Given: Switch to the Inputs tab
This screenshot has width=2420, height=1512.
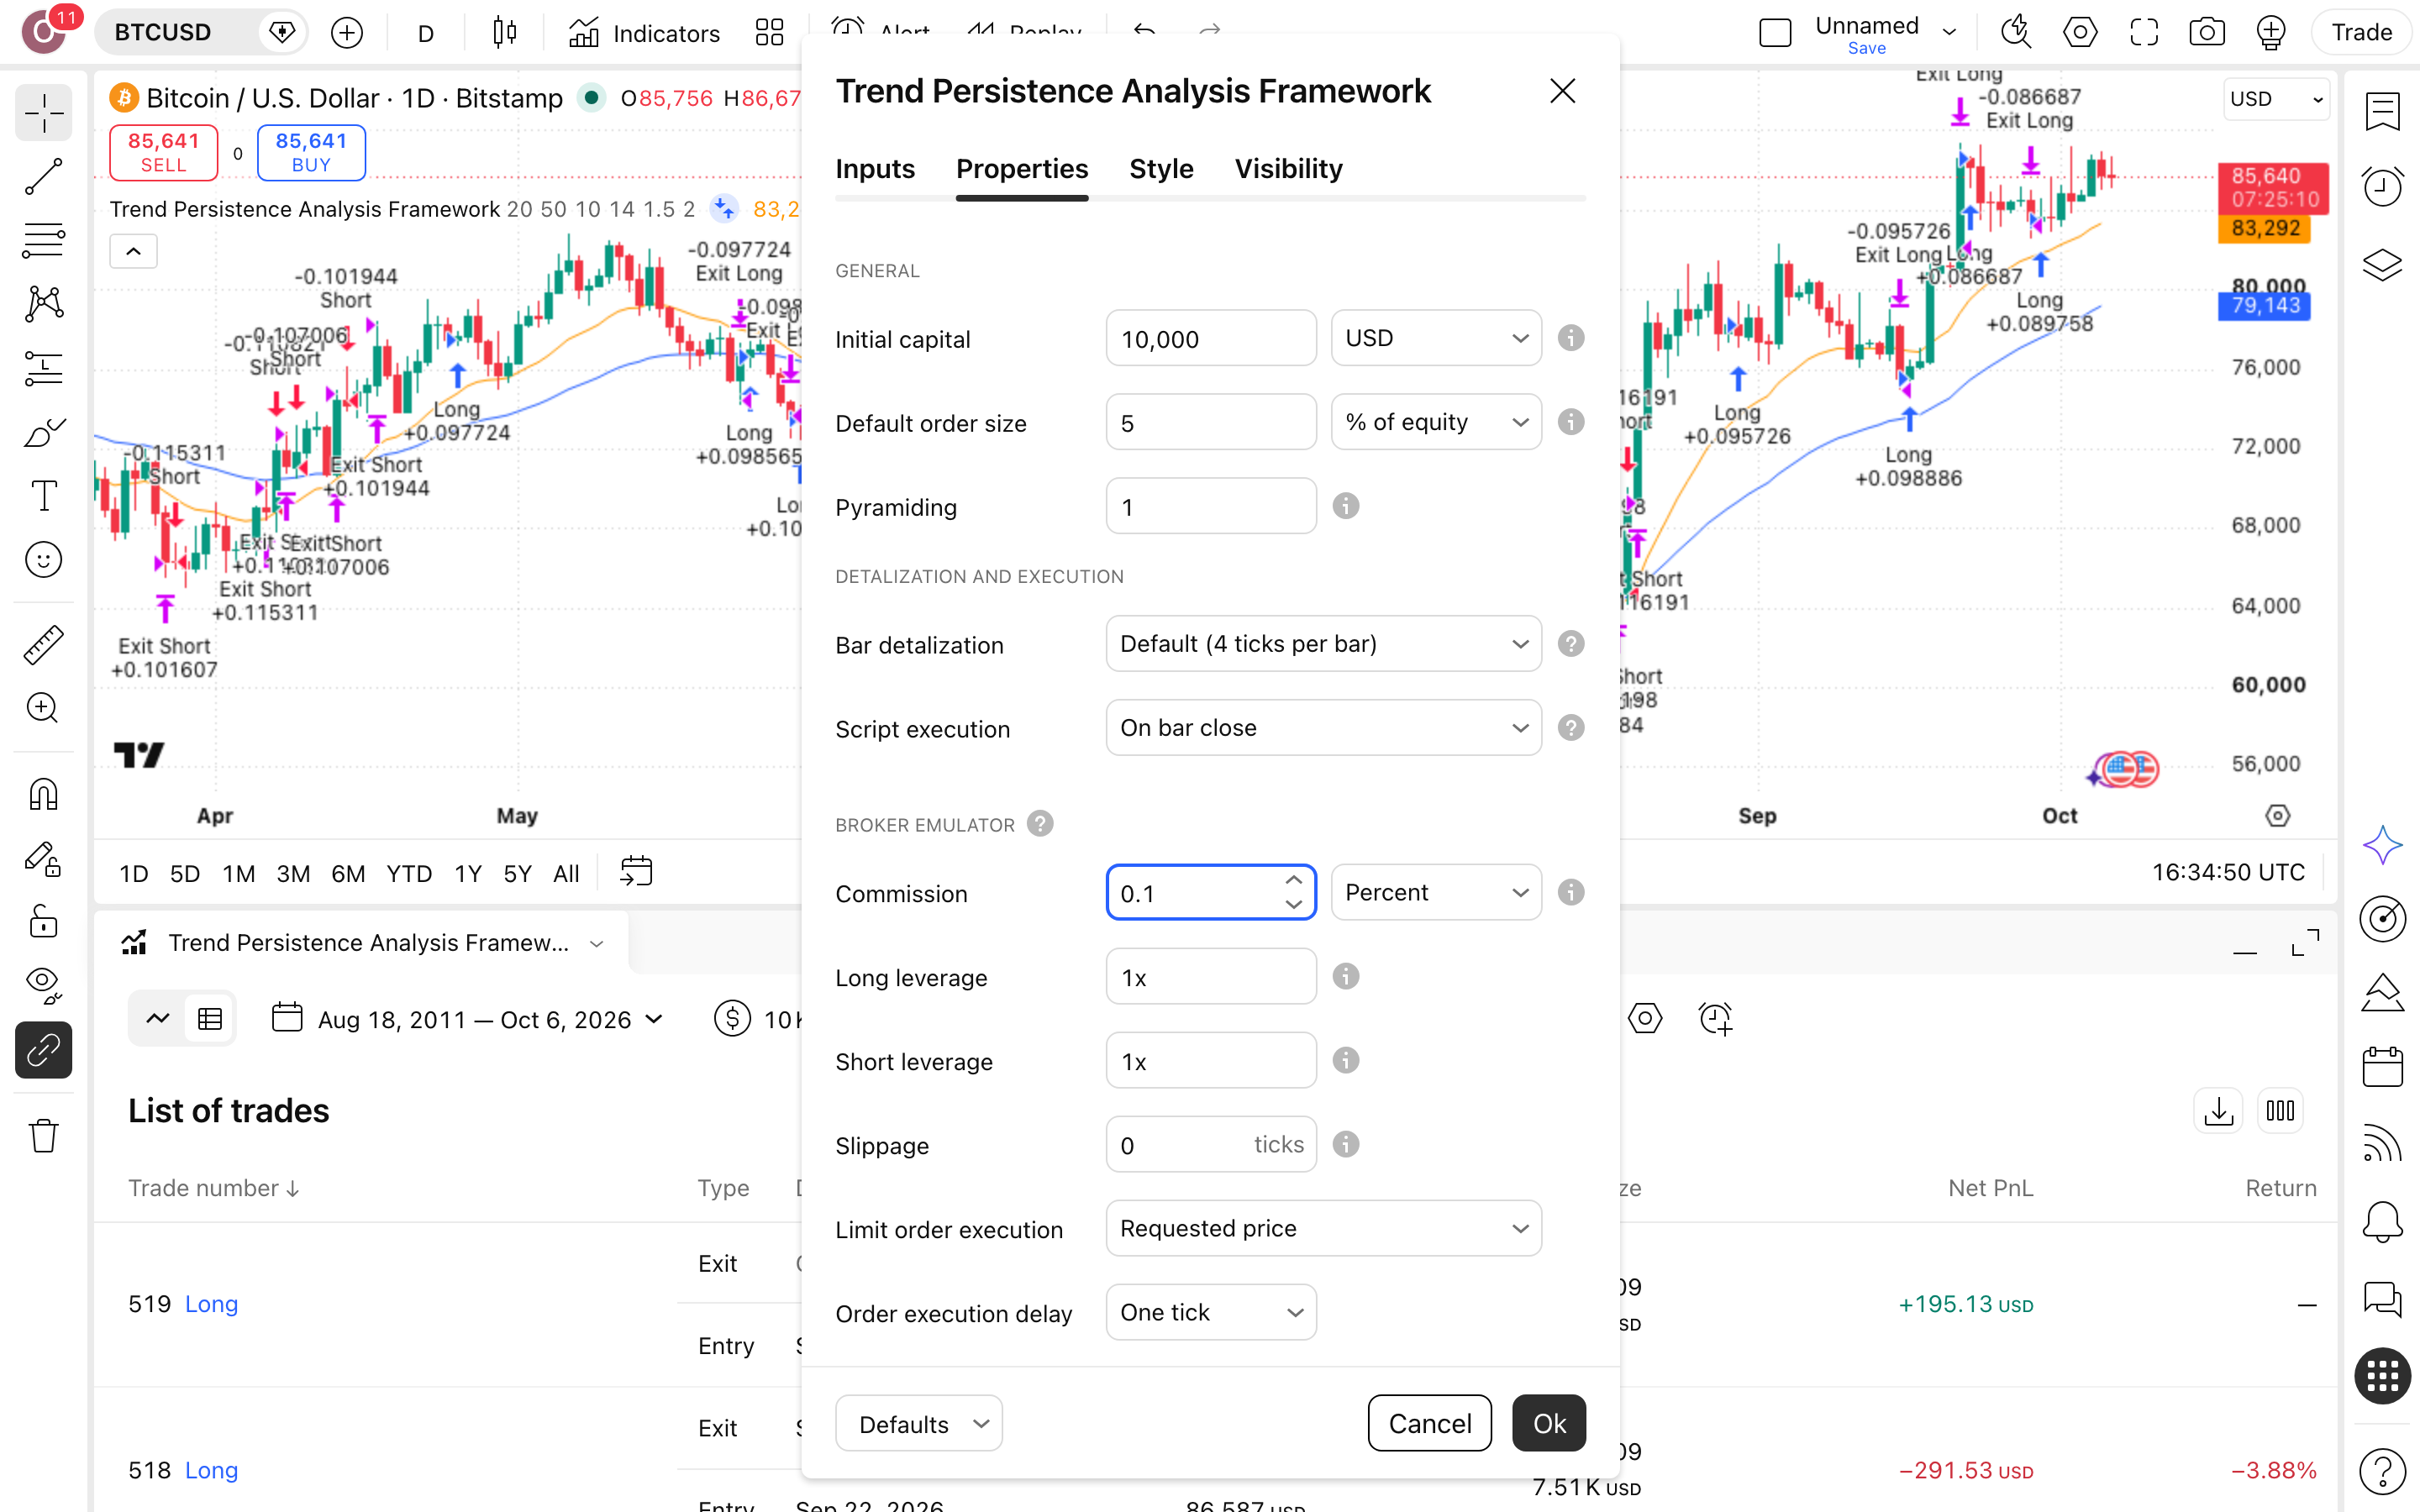Looking at the screenshot, I should click(875, 169).
